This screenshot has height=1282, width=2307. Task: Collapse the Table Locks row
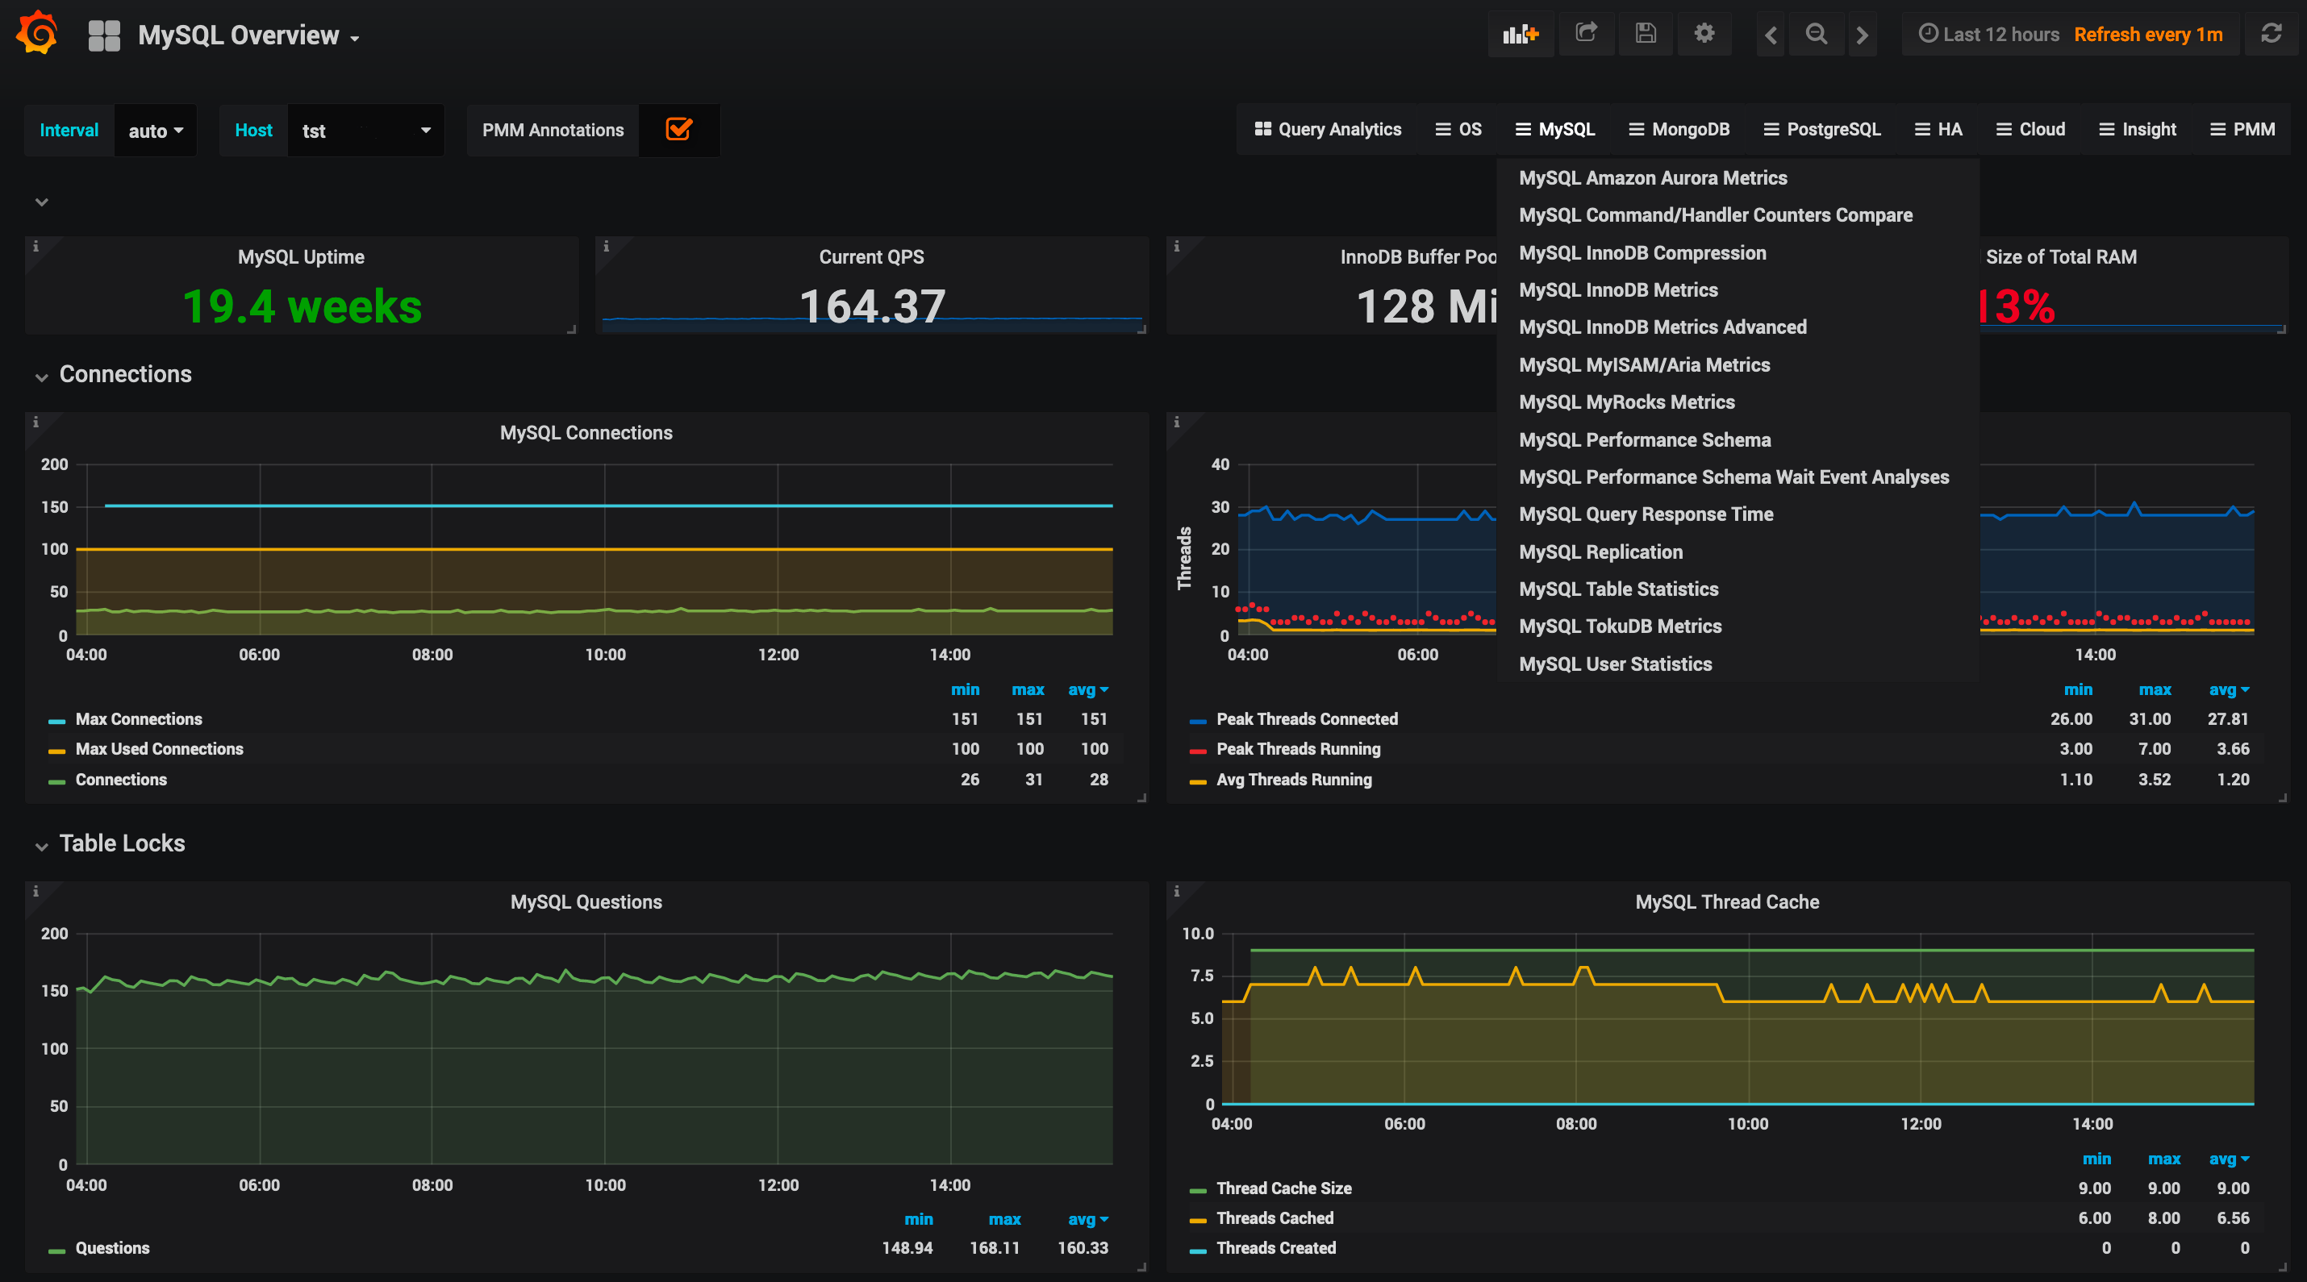(x=122, y=843)
